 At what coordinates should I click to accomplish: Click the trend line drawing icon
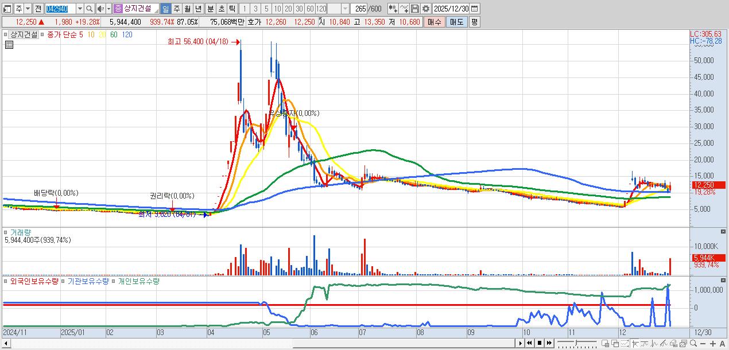pyautogui.click(x=645, y=343)
